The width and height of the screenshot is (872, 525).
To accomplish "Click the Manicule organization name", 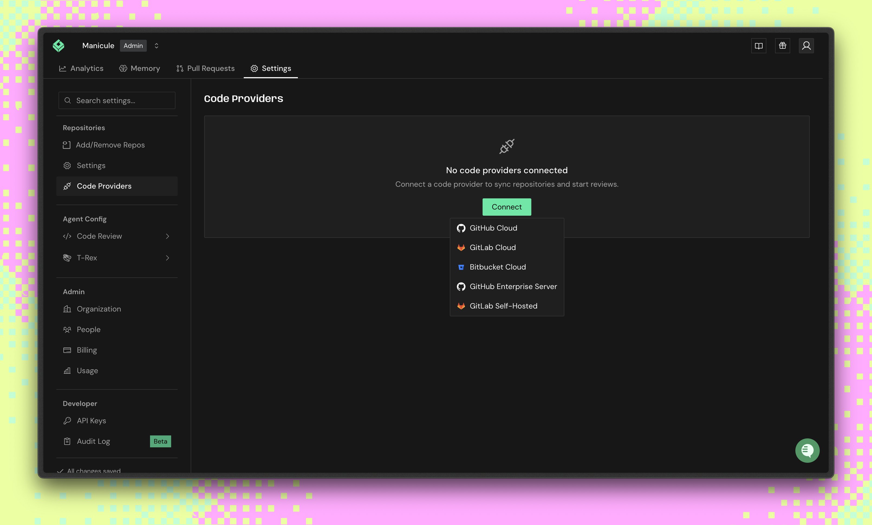I will pos(98,46).
